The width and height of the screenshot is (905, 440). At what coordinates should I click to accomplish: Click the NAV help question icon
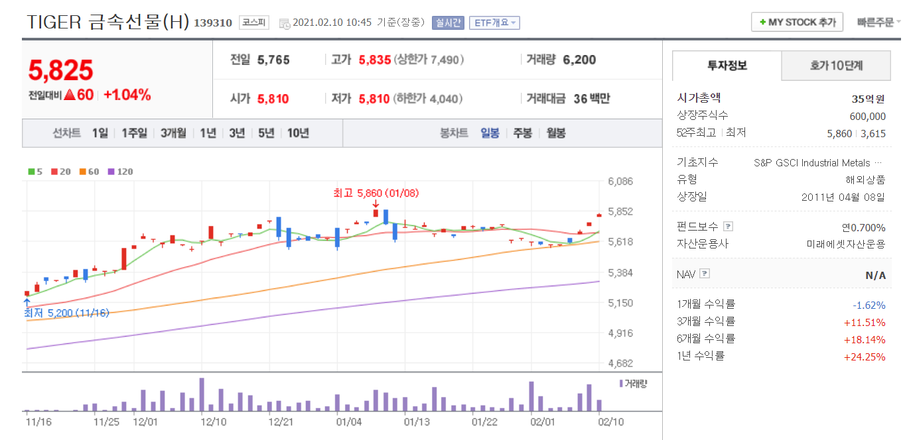pyautogui.click(x=705, y=273)
